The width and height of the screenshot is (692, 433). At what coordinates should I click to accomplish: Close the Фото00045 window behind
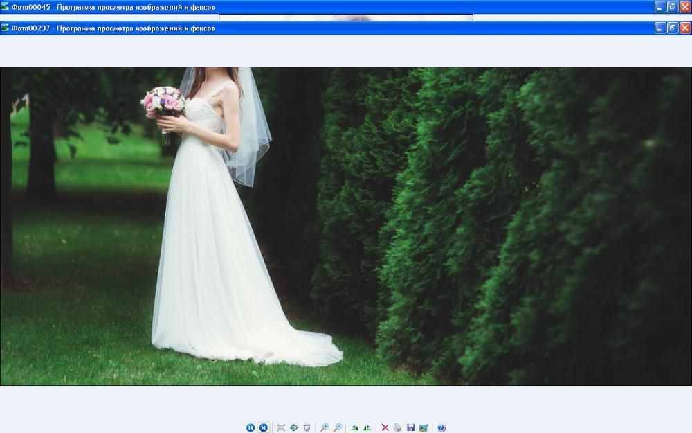tap(685, 7)
